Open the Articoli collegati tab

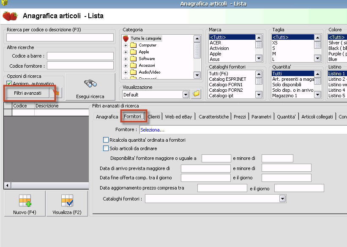[x=317, y=117]
